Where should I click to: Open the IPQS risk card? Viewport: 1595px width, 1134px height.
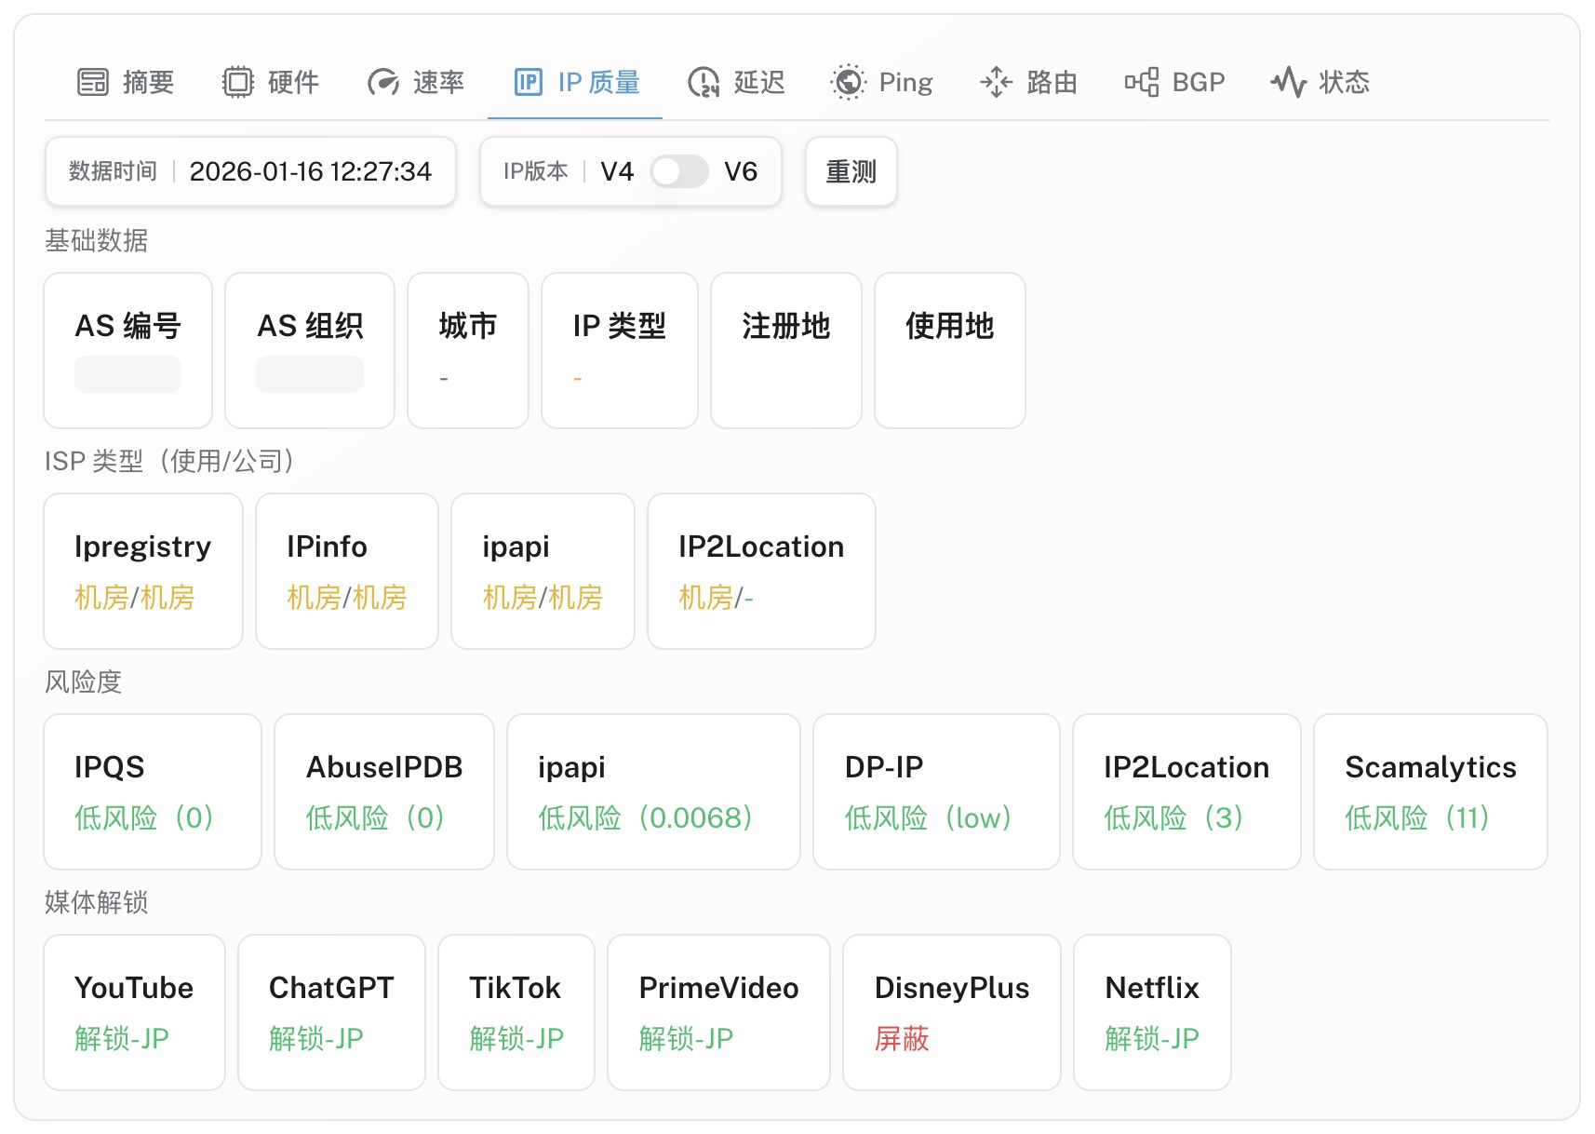point(153,791)
